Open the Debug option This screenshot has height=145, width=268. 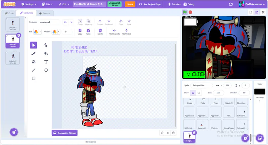pos(189,4)
